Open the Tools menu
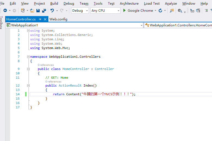212x141 pixels. [98, 3]
